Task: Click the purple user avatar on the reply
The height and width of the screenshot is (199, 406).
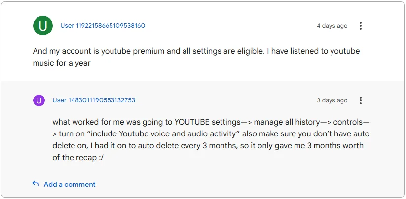Action: coord(39,100)
